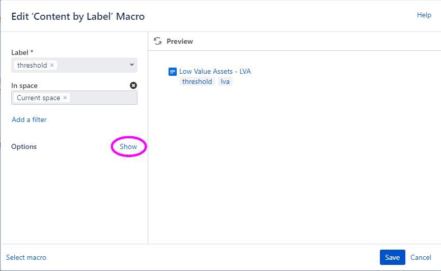Click the page icon beside Low Value Assets
441x271 pixels.
(173, 72)
